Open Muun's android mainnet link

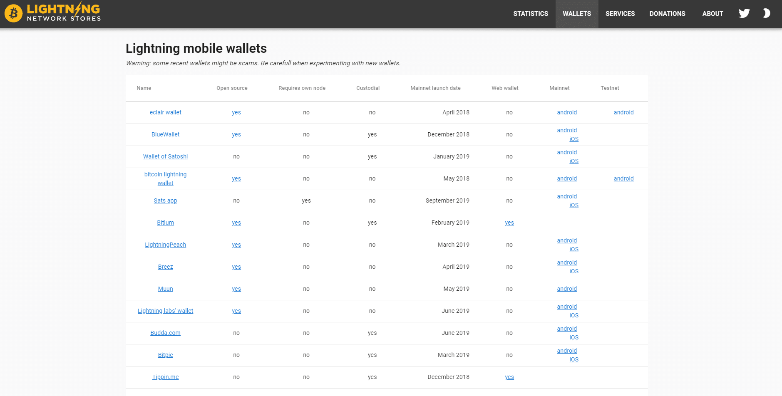(567, 289)
